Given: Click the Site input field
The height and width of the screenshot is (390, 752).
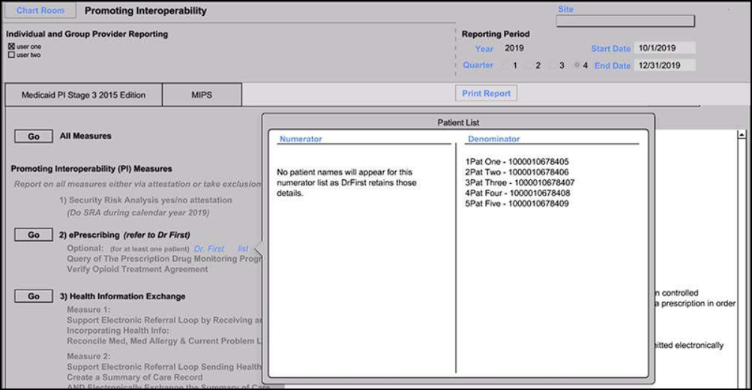Looking at the screenshot, I should 625,21.
